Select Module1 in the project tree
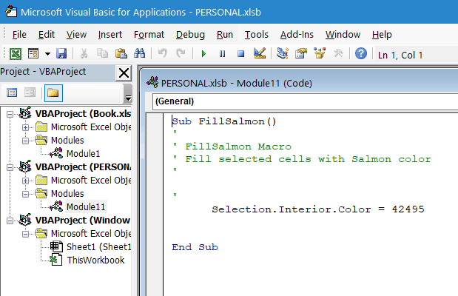 coord(83,154)
